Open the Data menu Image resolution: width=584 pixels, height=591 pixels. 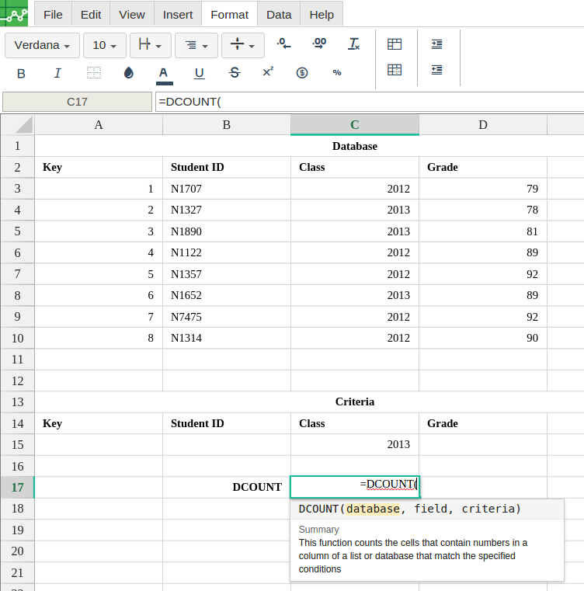(x=279, y=14)
